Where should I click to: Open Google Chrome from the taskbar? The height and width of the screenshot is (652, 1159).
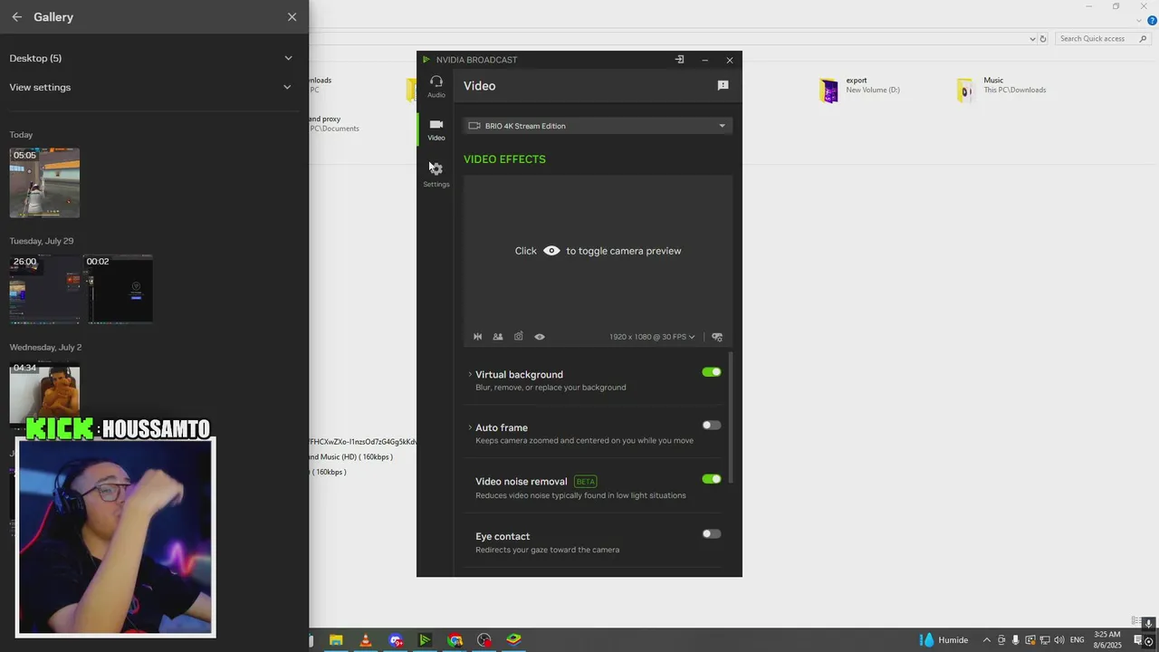[x=455, y=640]
